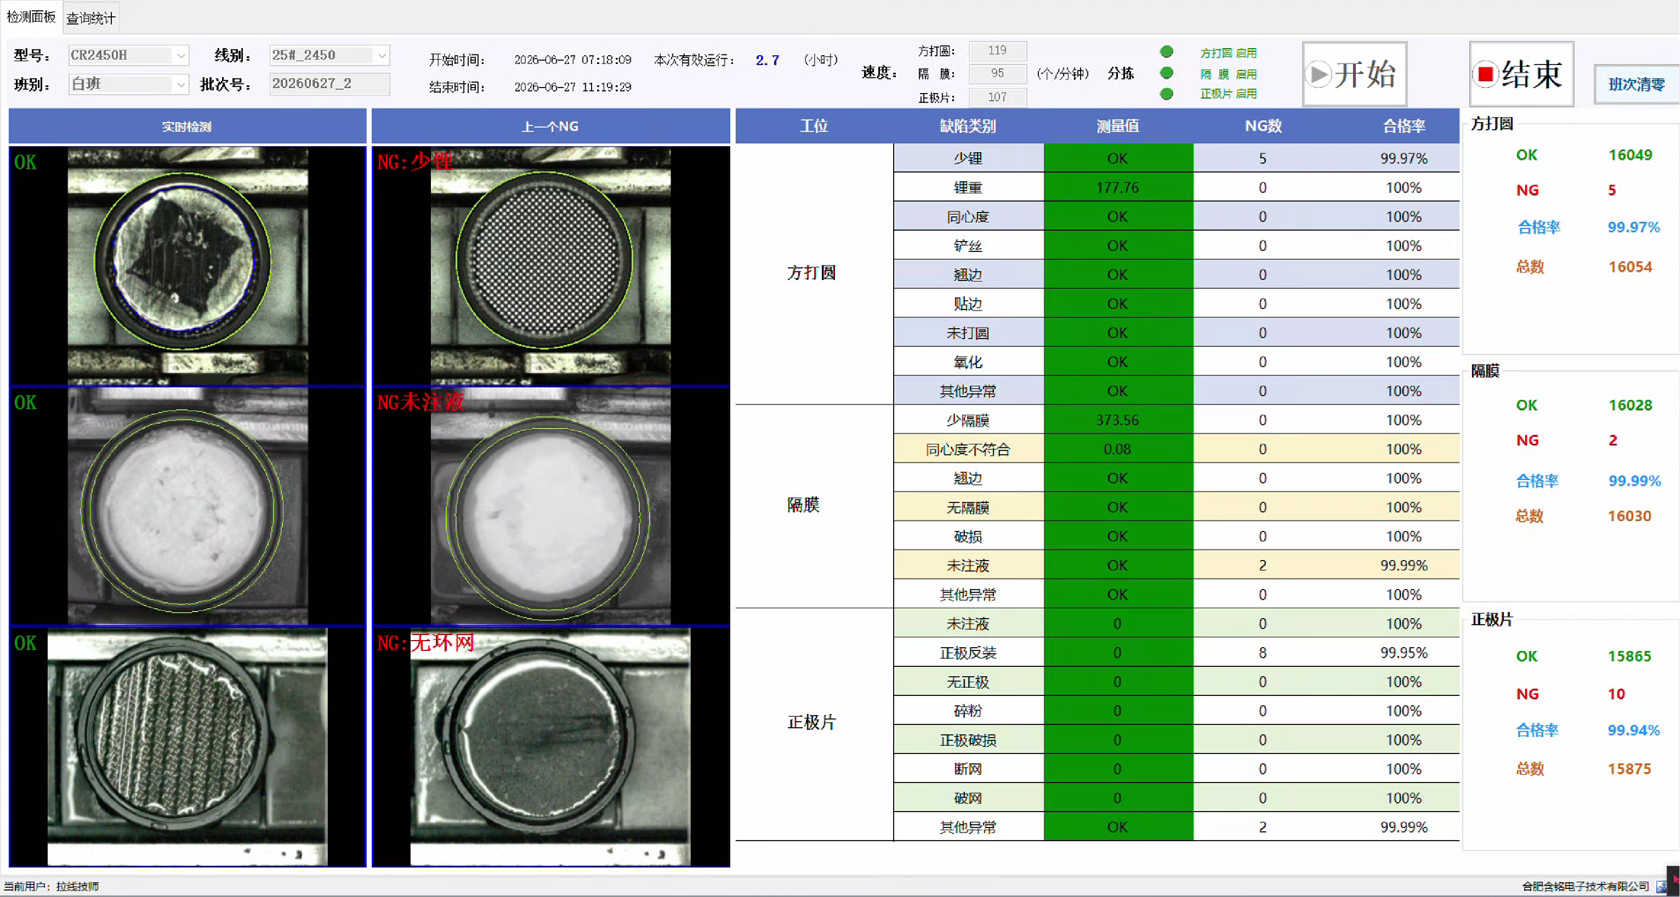
Task: Toggle the 方打圆 启用 green indicator
Action: click(1167, 51)
